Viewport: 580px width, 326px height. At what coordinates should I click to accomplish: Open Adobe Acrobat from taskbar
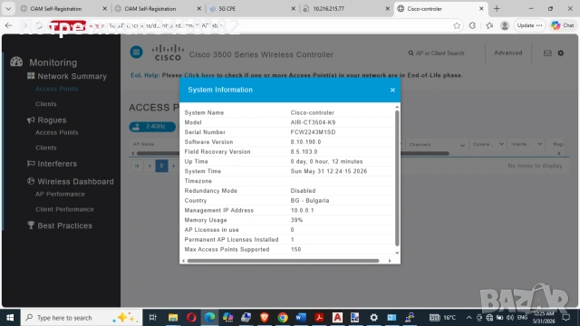pyautogui.click(x=319, y=318)
